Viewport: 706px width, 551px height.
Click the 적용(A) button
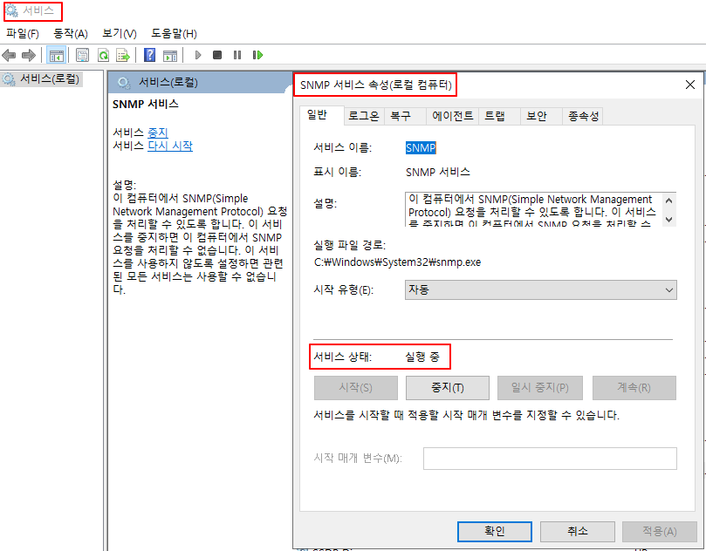pyautogui.click(x=659, y=532)
